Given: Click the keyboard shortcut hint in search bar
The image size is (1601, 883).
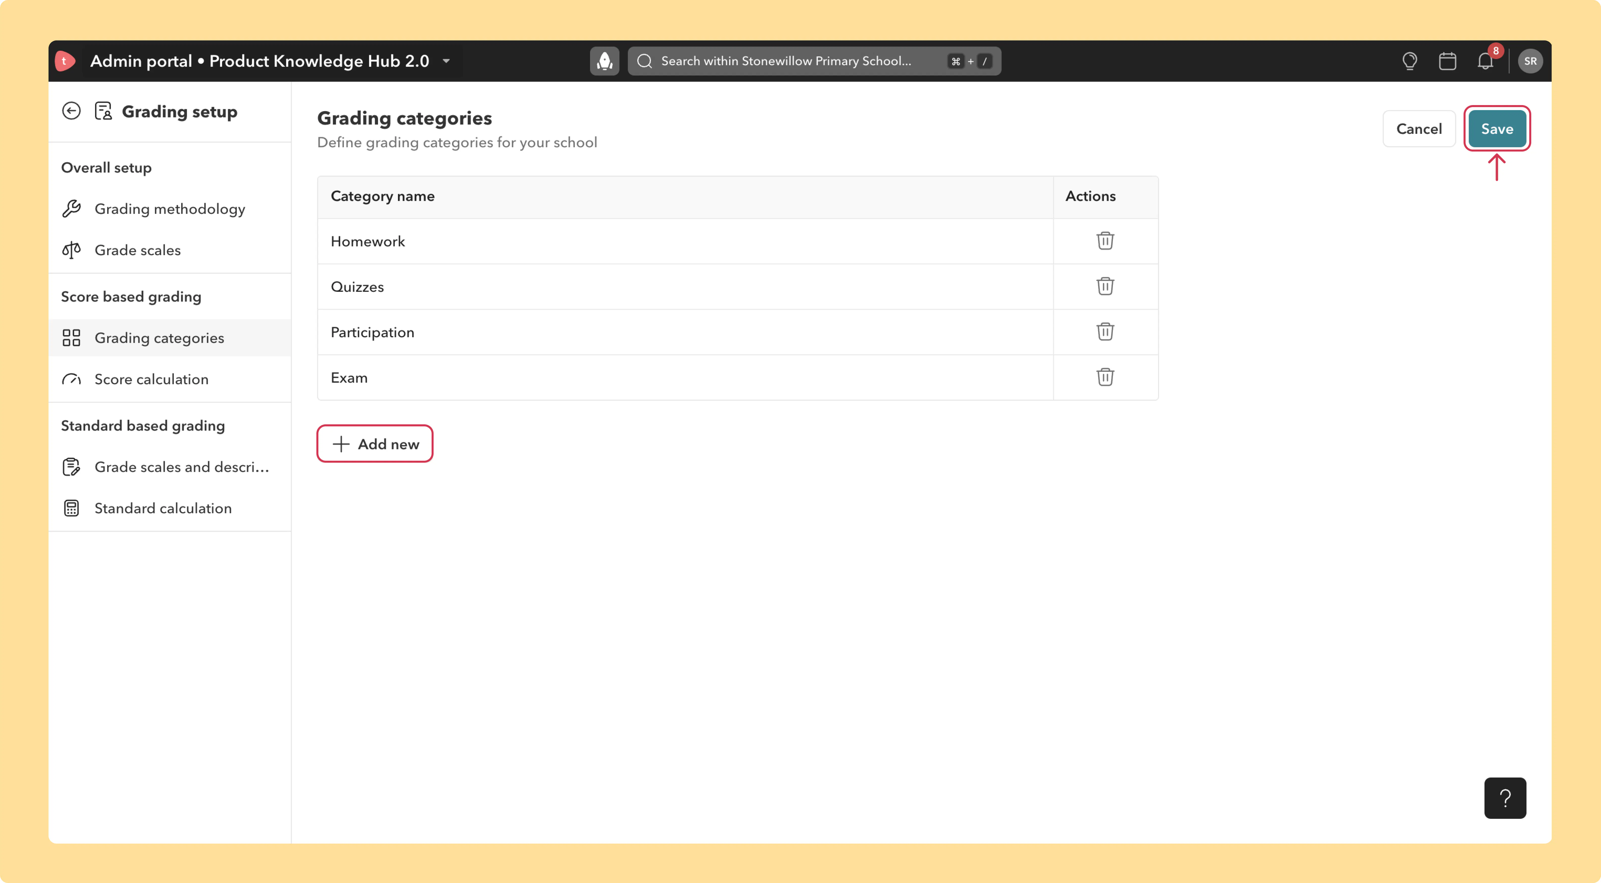Looking at the screenshot, I should 970,61.
